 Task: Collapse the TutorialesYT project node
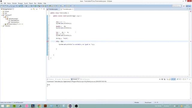pos(2,15)
